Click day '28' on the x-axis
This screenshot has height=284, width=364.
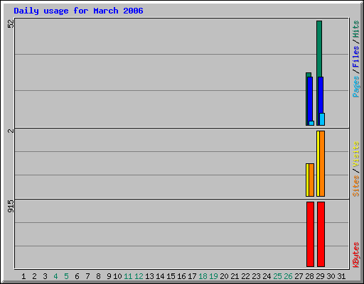click(309, 276)
